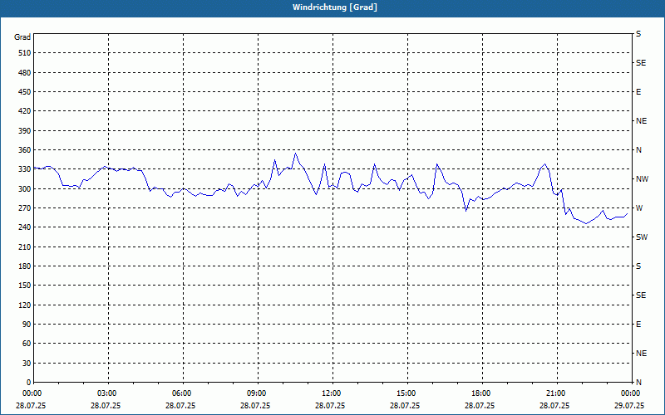
Task: Click the '210' y-axis label
Action: pyautogui.click(x=25, y=247)
